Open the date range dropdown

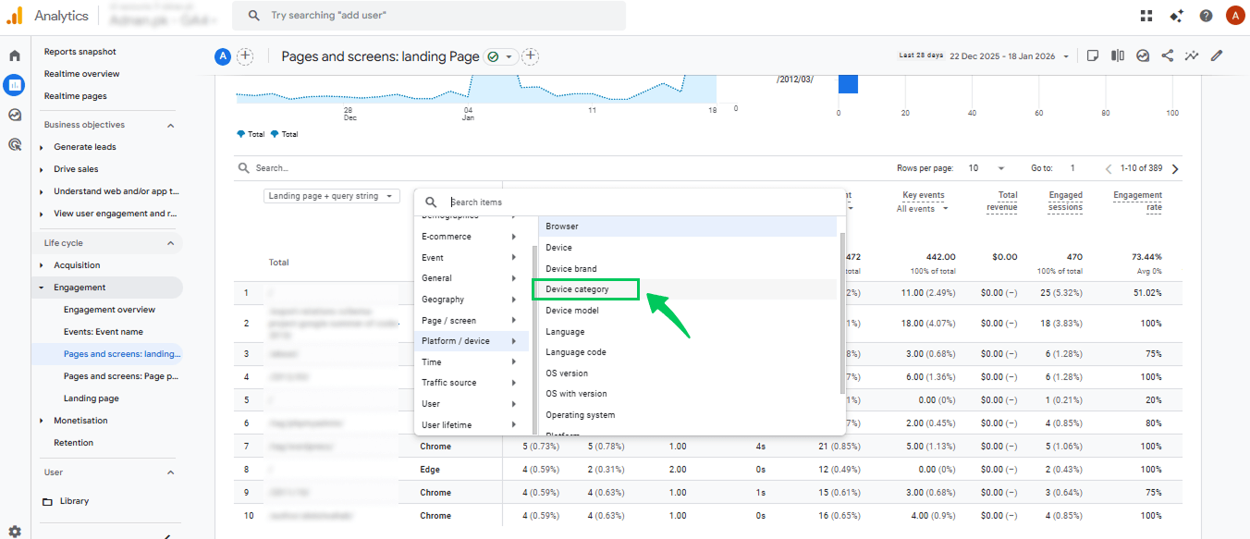coord(1010,56)
